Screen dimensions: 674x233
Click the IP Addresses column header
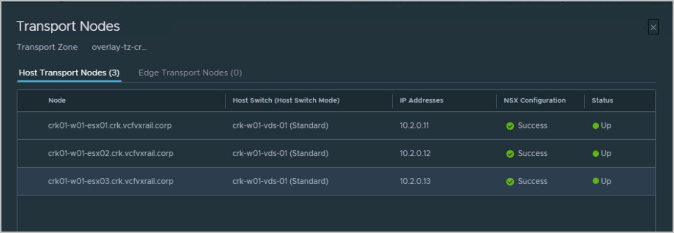pyautogui.click(x=421, y=101)
